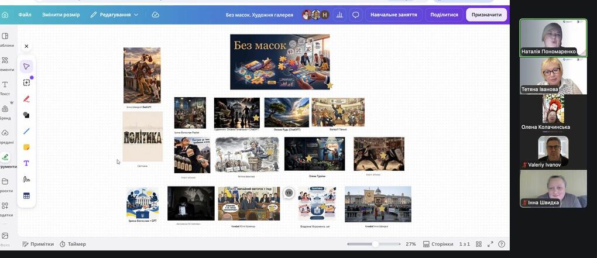This screenshot has height=258, width=597.
Task: Open the Змінити розмір menu
Action: tap(61, 15)
